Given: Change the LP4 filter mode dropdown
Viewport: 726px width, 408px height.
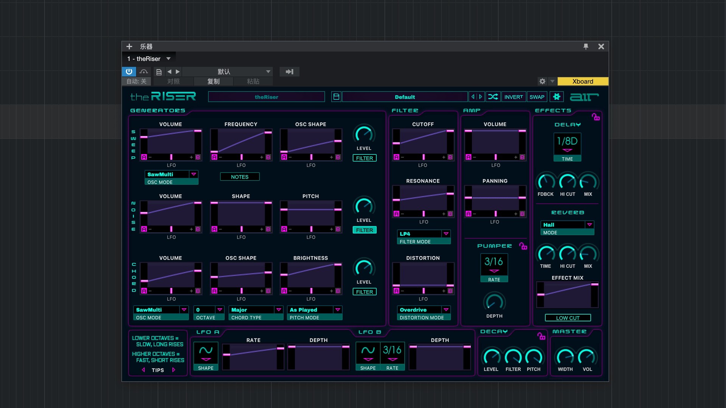Looking at the screenshot, I should point(423,234).
